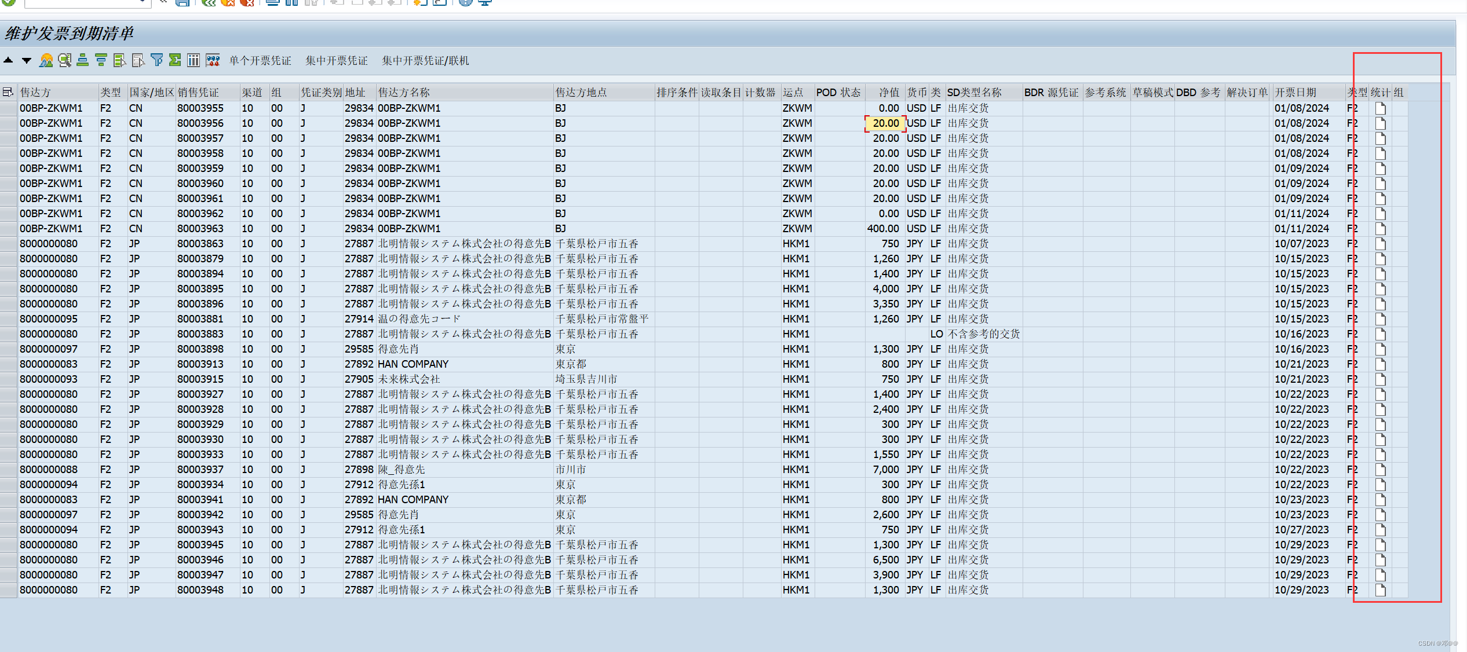Click document icon in row 80003963
The image size is (1467, 652).
1381,229
